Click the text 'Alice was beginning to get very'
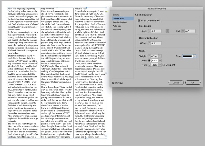205x146 pixels. [x=22, y=9]
